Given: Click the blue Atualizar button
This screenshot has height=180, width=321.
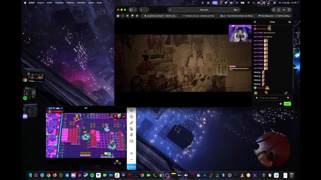Looking at the screenshot, I should tap(131, 167).
